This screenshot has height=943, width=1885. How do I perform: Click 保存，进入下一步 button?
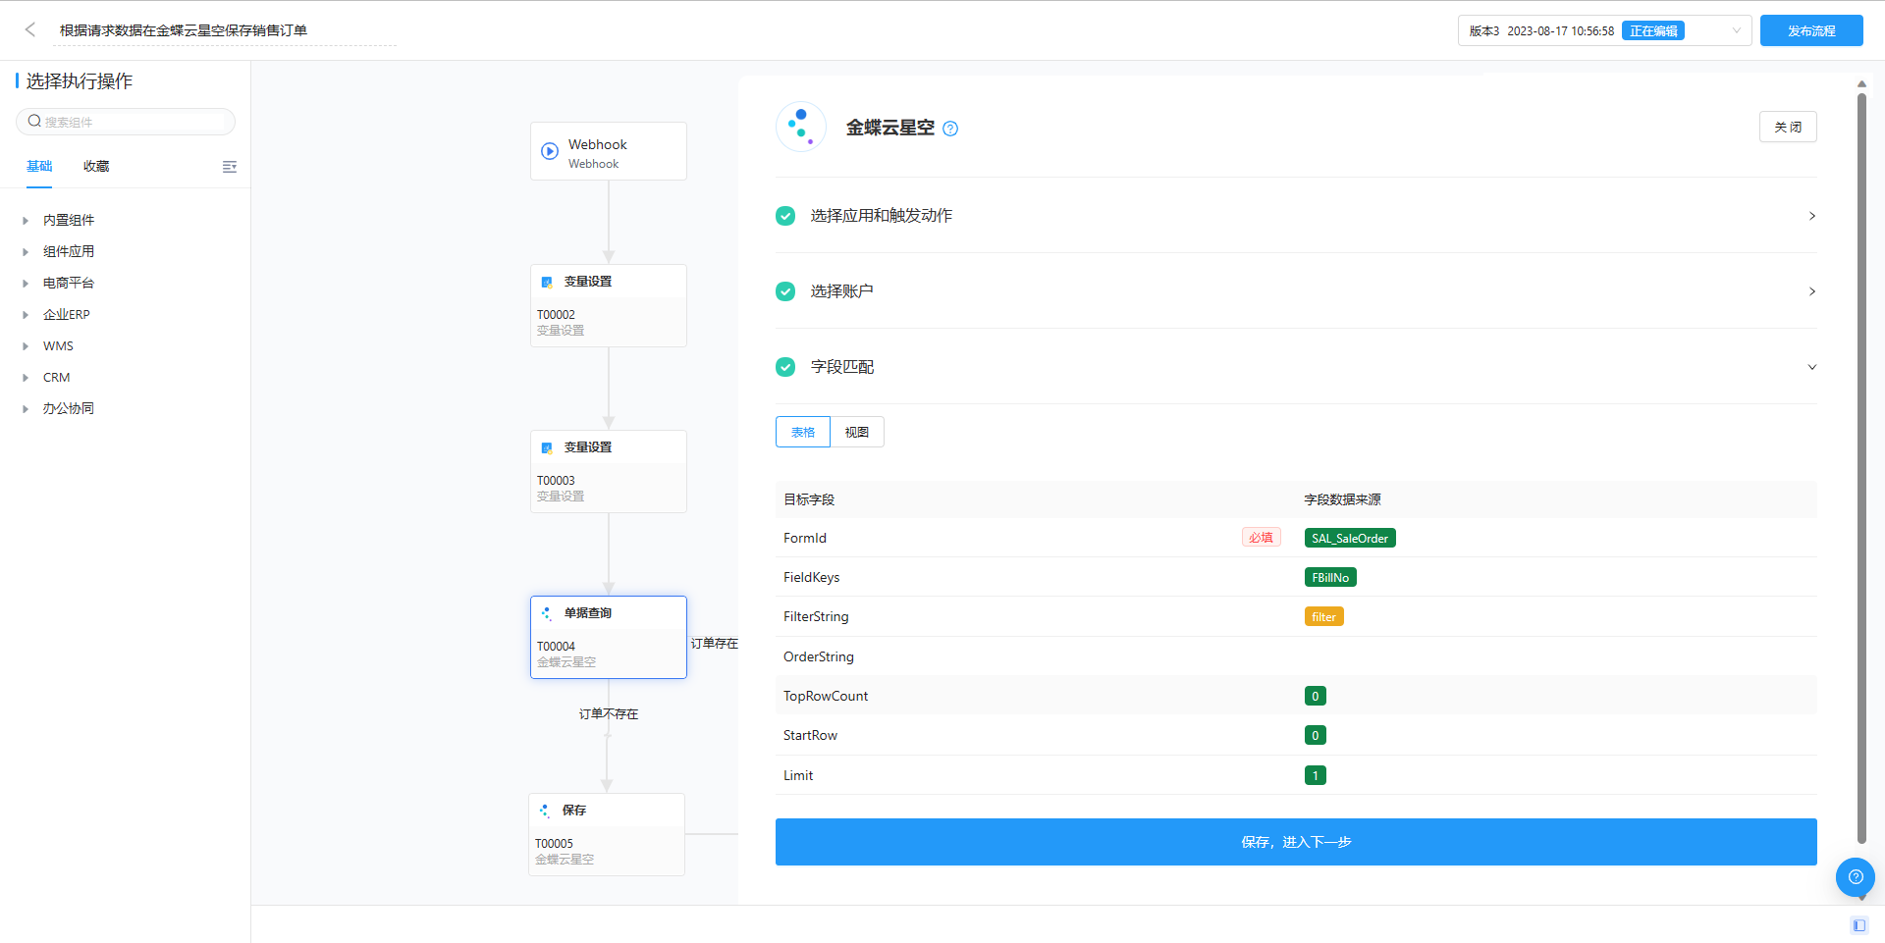[x=1296, y=842]
